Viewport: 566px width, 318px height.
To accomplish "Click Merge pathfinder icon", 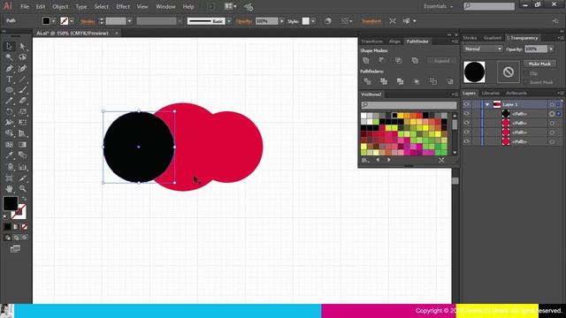I will [400, 81].
